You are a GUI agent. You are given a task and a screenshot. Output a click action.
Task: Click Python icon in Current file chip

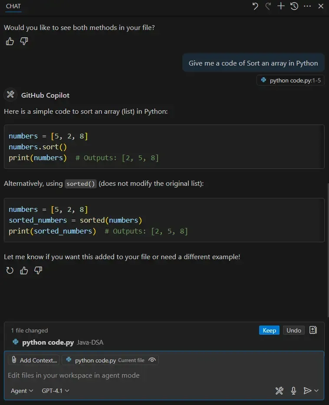pos(69,359)
